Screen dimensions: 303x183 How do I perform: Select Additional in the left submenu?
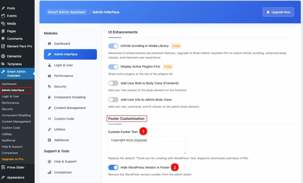pos(9,140)
